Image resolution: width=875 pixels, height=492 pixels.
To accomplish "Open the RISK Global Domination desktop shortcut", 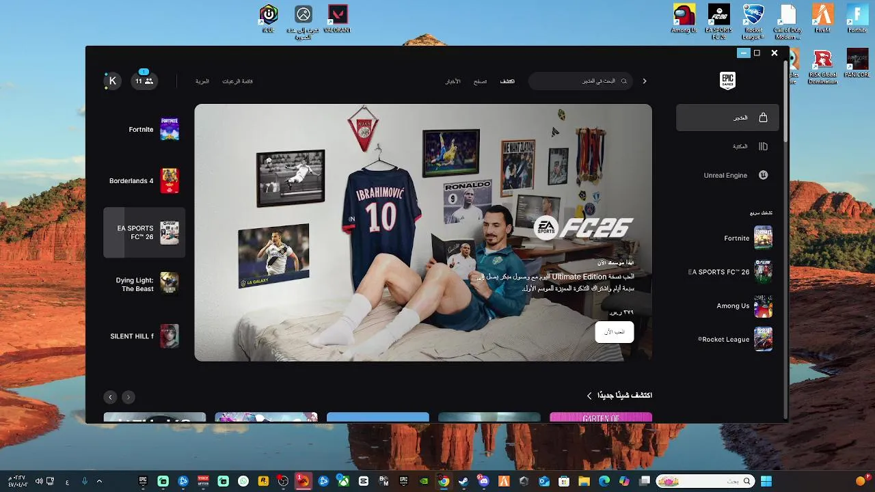I will tap(822, 67).
